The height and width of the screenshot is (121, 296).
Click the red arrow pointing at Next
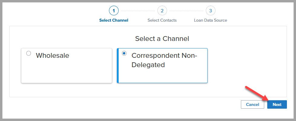coord(256,93)
